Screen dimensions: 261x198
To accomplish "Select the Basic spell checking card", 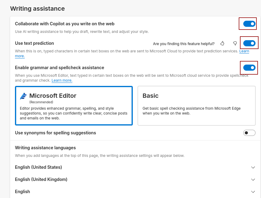I will (196, 106).
